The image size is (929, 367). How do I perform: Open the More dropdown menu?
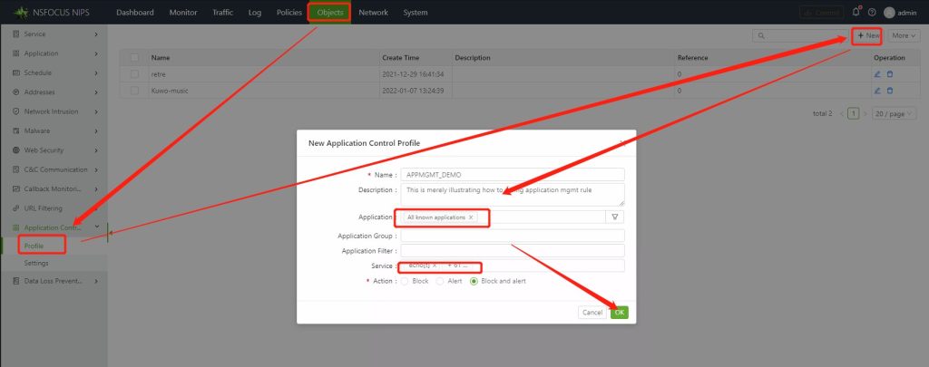(904, 36)
